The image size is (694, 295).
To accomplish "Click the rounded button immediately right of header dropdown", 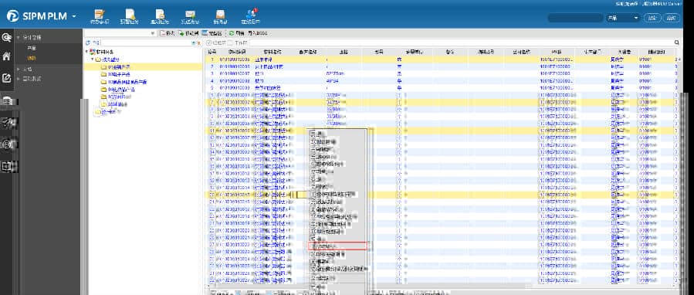I will click(x=652, y=18).
